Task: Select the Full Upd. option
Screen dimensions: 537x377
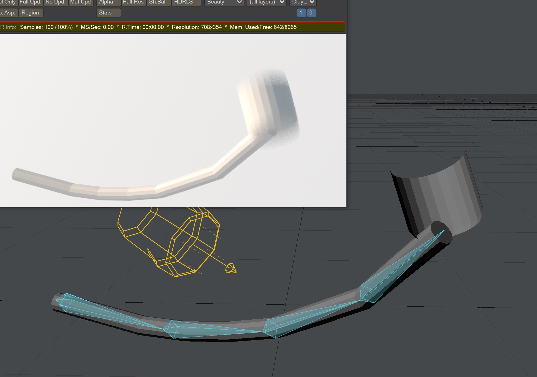Action: [31, 2]
